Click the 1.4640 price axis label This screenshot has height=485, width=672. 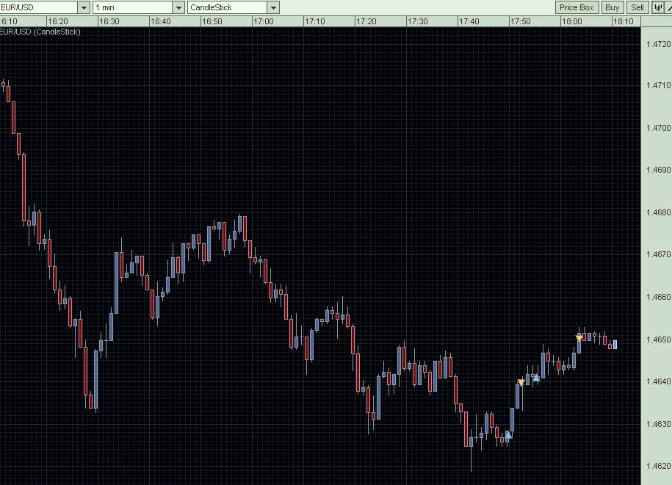click(x=658, y=381)
